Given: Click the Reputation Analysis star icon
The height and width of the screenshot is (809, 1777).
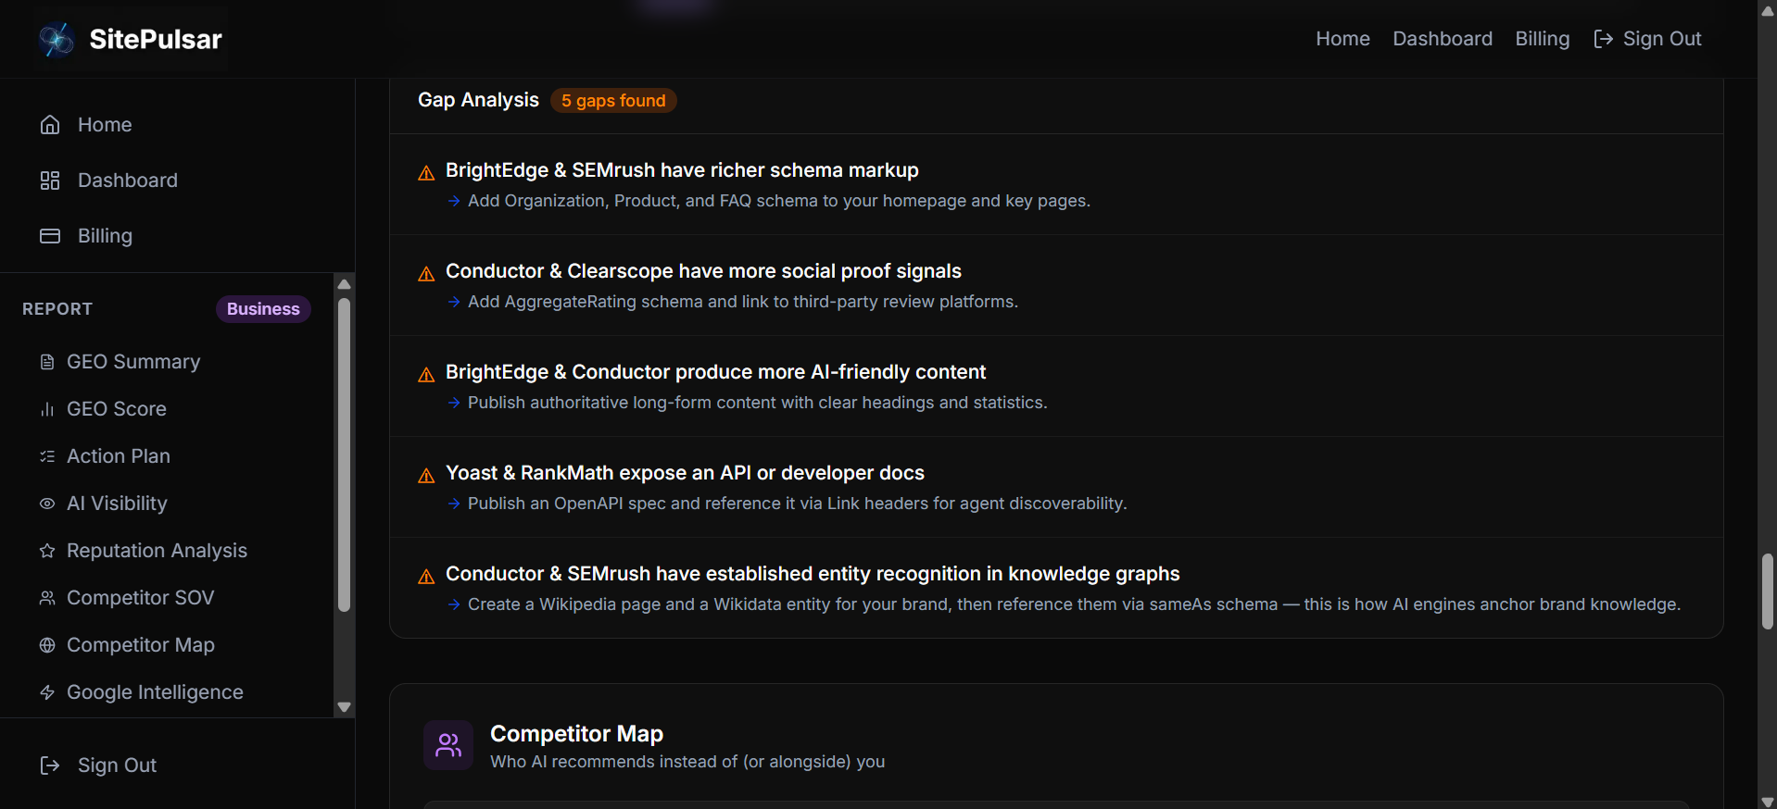Looking at the screenshot, I should pos(47,551).
